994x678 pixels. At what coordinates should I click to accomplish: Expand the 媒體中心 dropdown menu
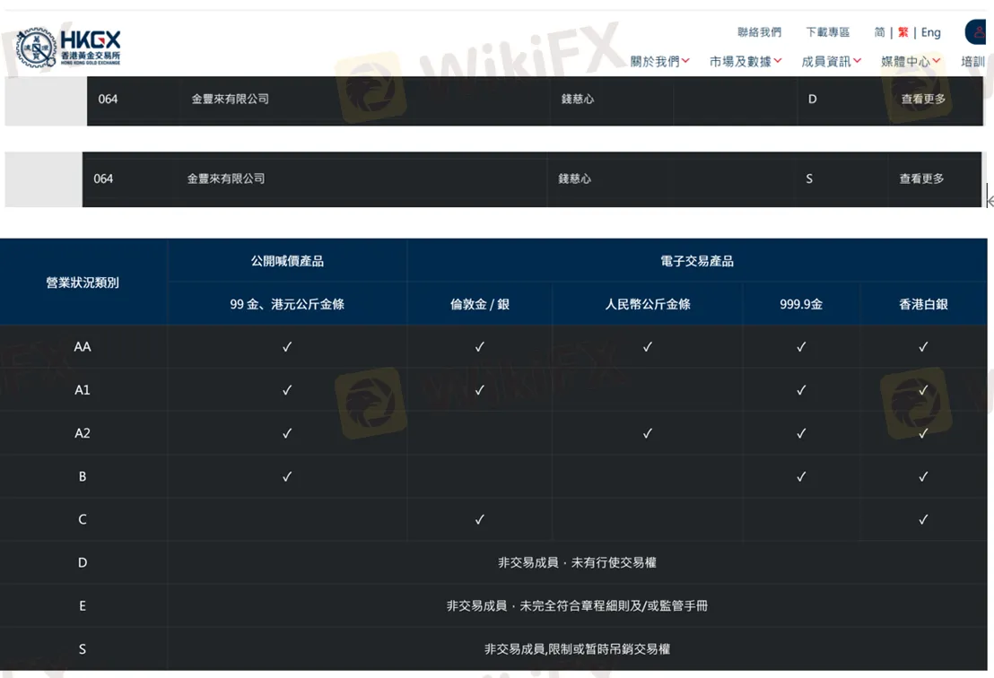(910, 62)
